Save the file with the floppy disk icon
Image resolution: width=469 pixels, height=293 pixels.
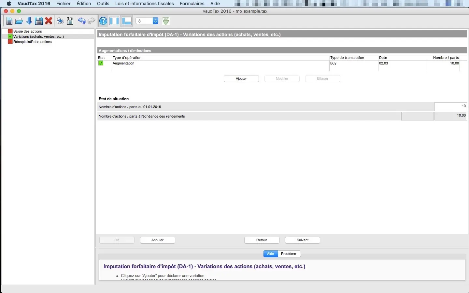coord(39,21)
